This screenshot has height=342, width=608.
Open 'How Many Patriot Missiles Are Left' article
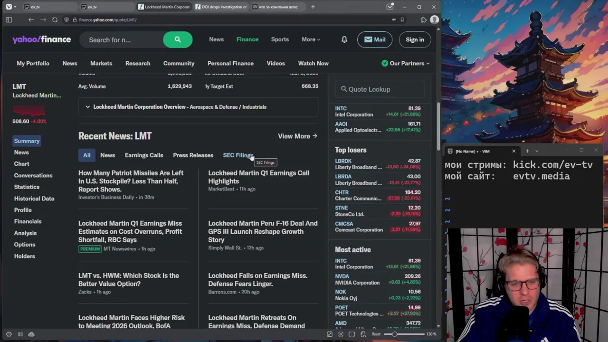(x=131, y=181)
